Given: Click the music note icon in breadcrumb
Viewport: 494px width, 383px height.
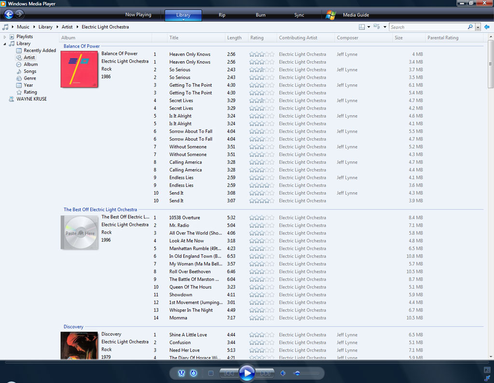Looking at the screenshot, I should click(5, 27).
